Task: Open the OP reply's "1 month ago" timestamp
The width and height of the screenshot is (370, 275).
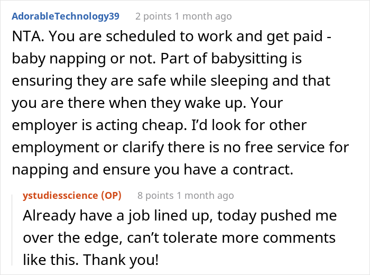Action: (207, 196)
